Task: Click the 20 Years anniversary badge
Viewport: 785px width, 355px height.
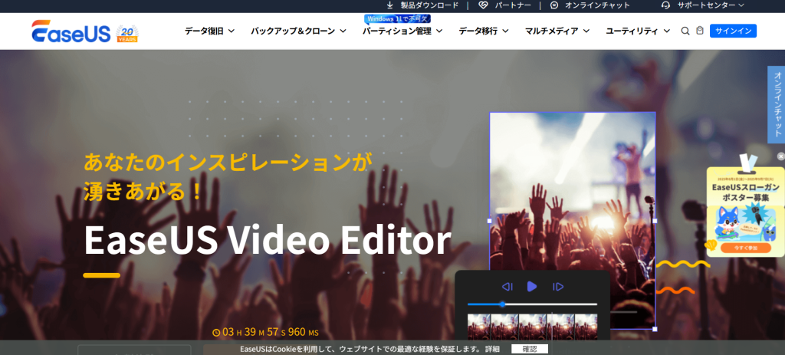Action: [x=127, y=34]
